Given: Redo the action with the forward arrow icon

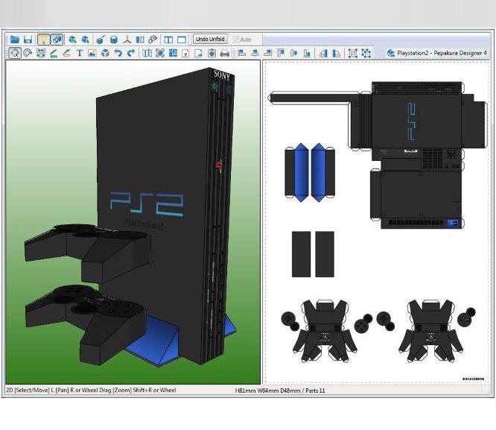Looking at the screenshot, I should point(131,53).
